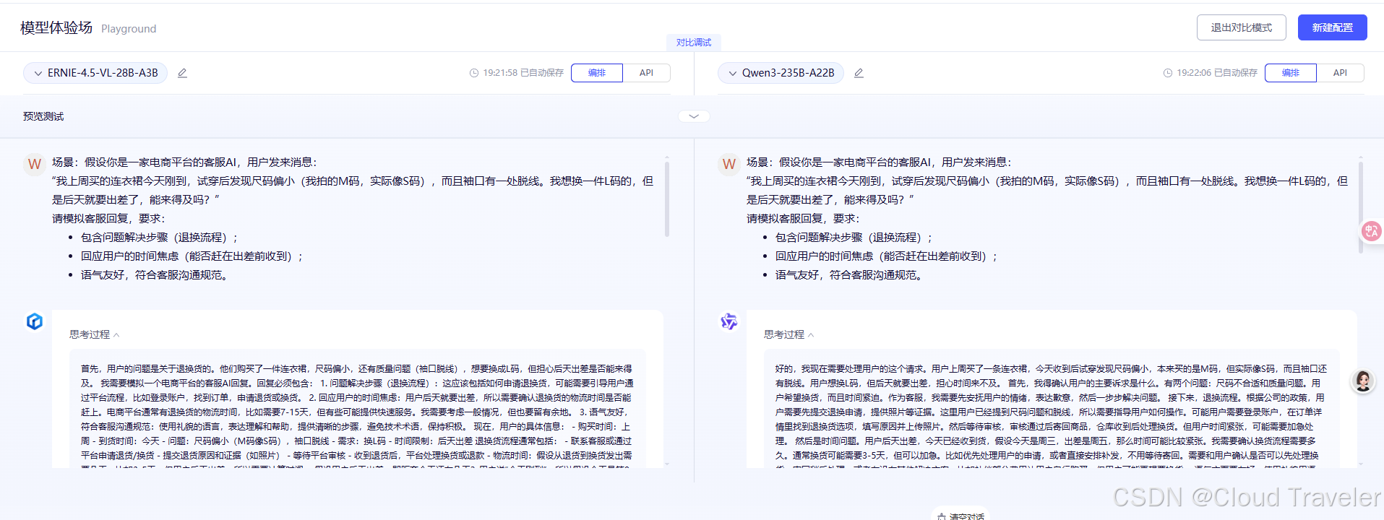This screenshot has height=520, width=1384.
Task: Click the user avatar W in the Qwen3 panel
Action: tap(729, 164)
